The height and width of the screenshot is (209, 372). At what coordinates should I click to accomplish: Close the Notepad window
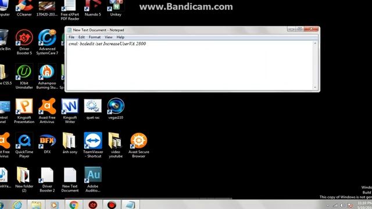(x=311, y=29)
